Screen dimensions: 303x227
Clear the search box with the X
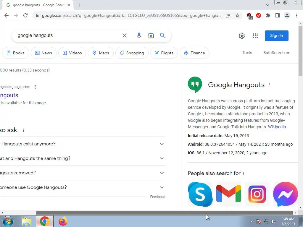(125, 35)
